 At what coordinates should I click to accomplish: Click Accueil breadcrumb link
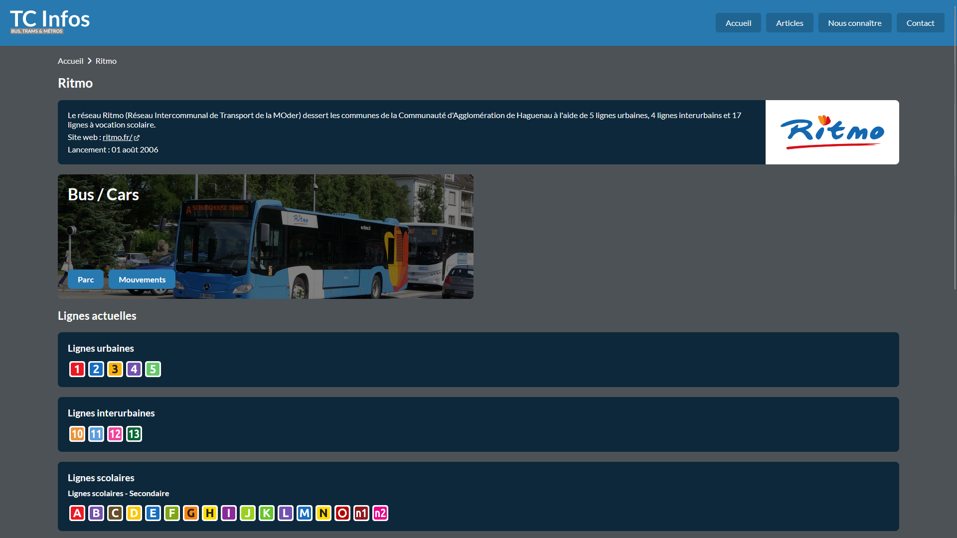pyautogui.click(x=70, y=61)
